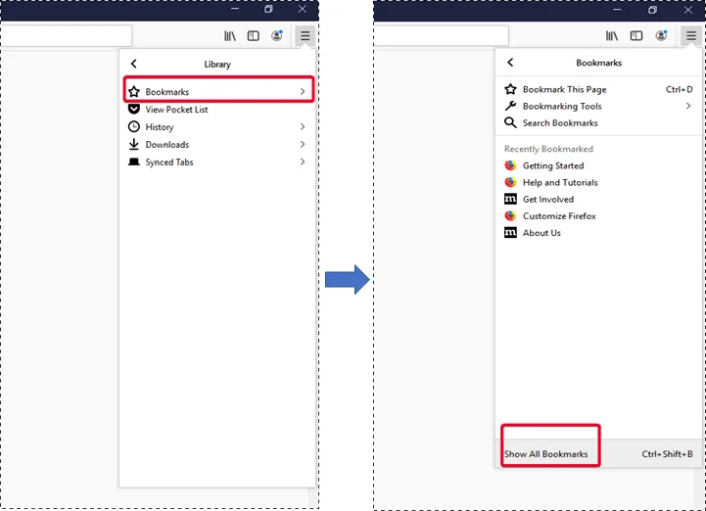Click the Downloads arrow icon
The height and width of the screenshot is (511, 706).
point(134,144)
